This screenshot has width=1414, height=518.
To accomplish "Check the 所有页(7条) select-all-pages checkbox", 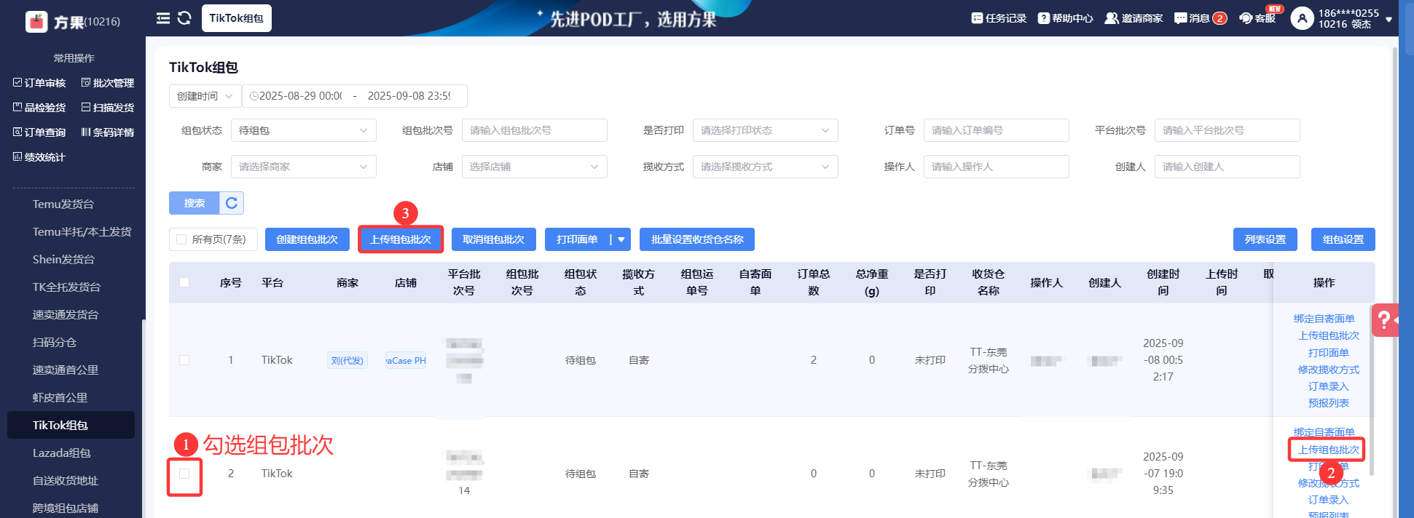I will click(x=182, y=239).
